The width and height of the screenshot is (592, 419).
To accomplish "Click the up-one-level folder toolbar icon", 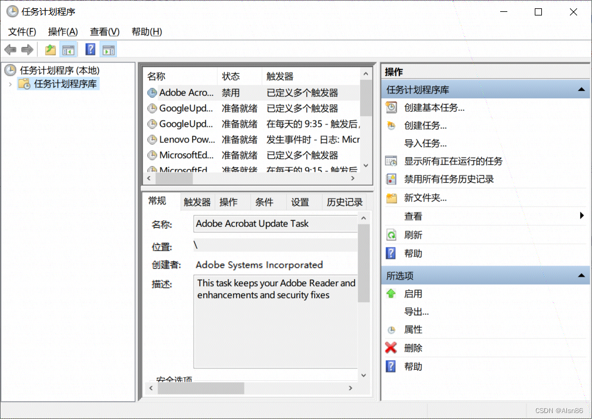I will [50, 50].
